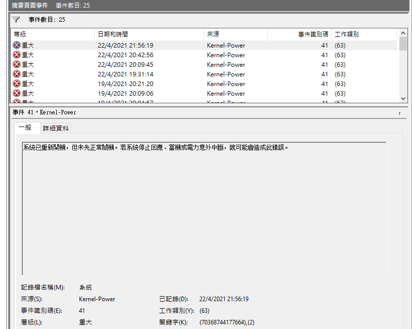Image resolution: width=412 pixels, height=329 pixels.
Task: Click the 事件 41, Kernel-Power header
Action: pos(44,112)
